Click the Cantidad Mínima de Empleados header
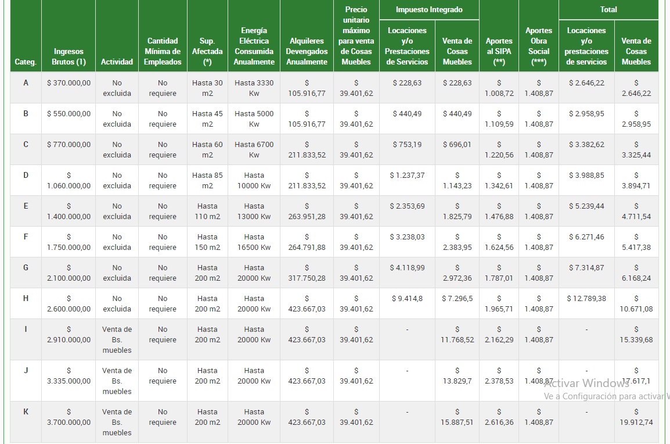Viewport: 670px width, 444px height. [x=163, y=51]
